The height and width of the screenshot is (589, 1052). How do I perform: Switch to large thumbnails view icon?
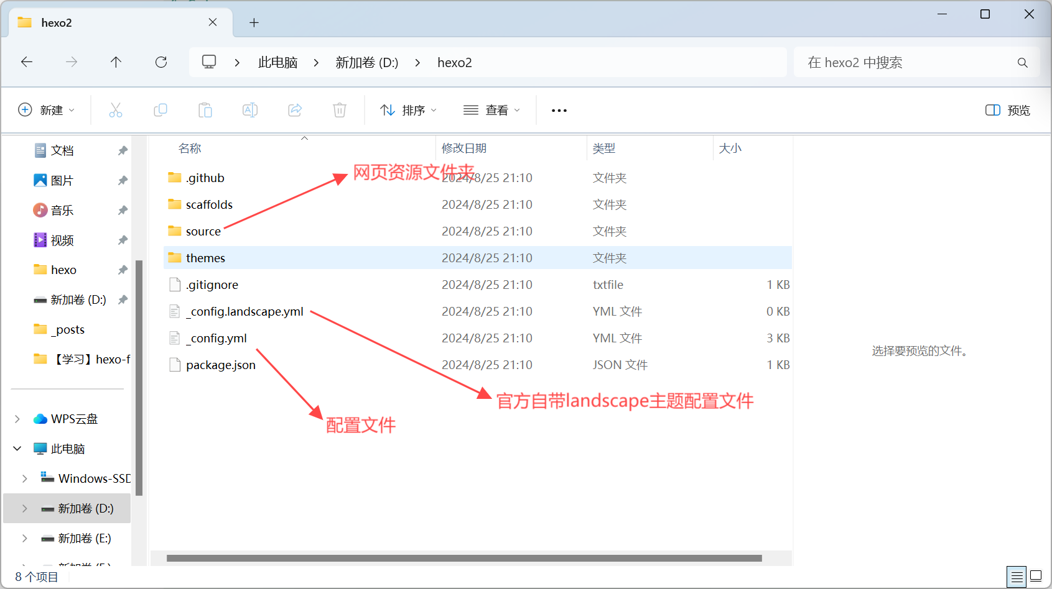1036,577
